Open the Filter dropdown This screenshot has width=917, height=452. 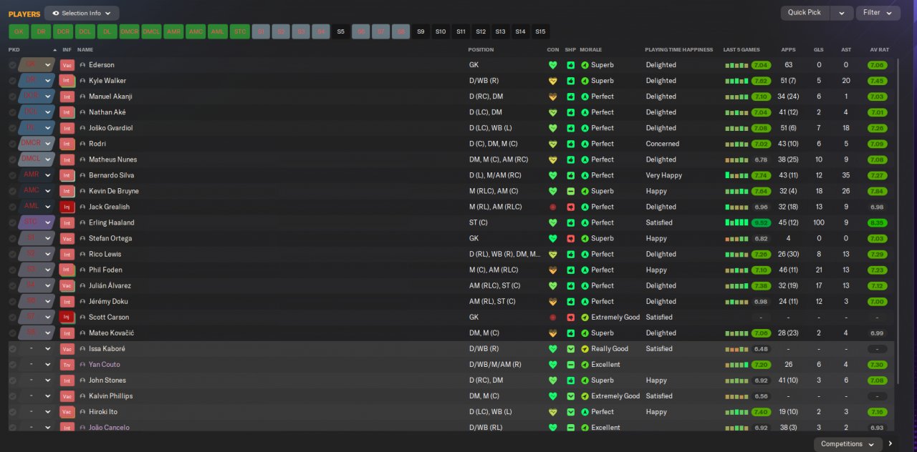click(878, 13)
